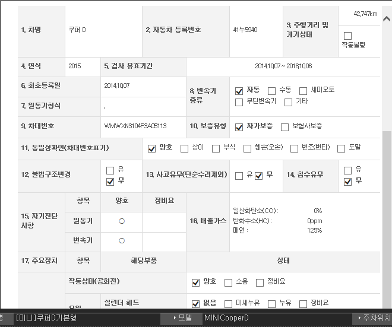Check 유 for 침수유무
The height and width of the screenshot is (327, 392).
coord(348,170)
